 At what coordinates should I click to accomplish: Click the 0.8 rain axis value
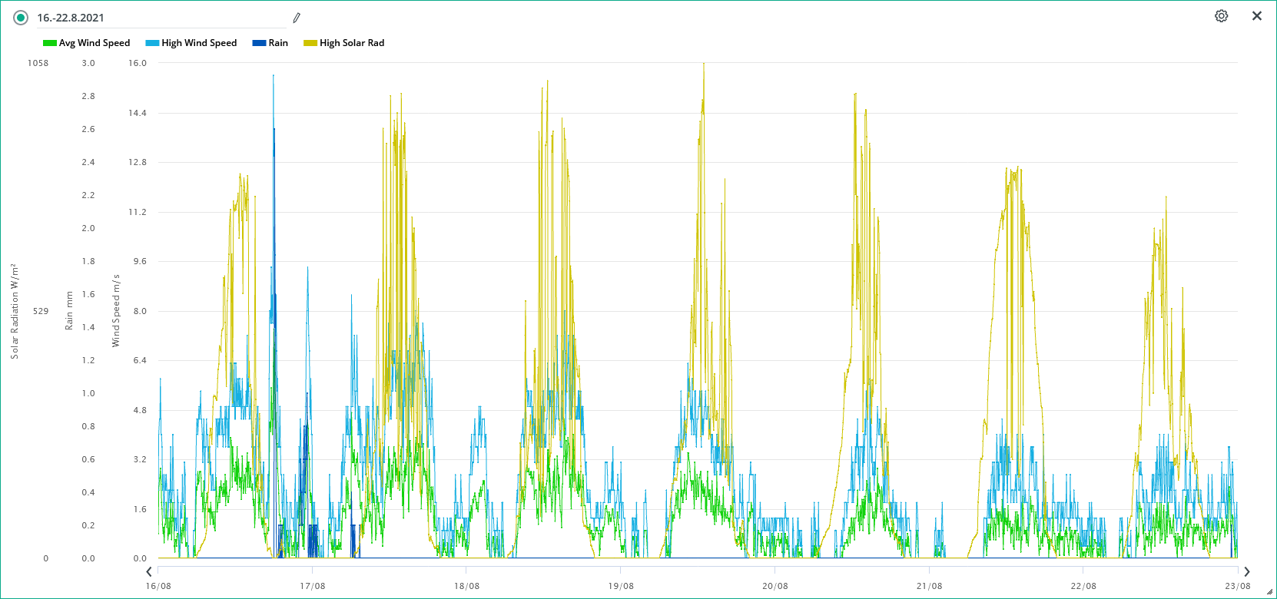click(x=88, y=426)
